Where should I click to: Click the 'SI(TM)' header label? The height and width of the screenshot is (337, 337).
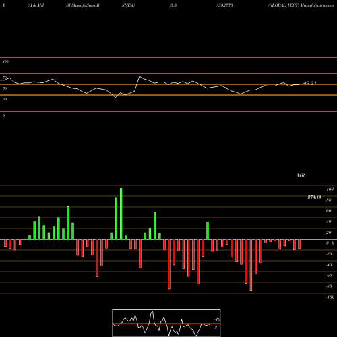click(x=128, y=5)
